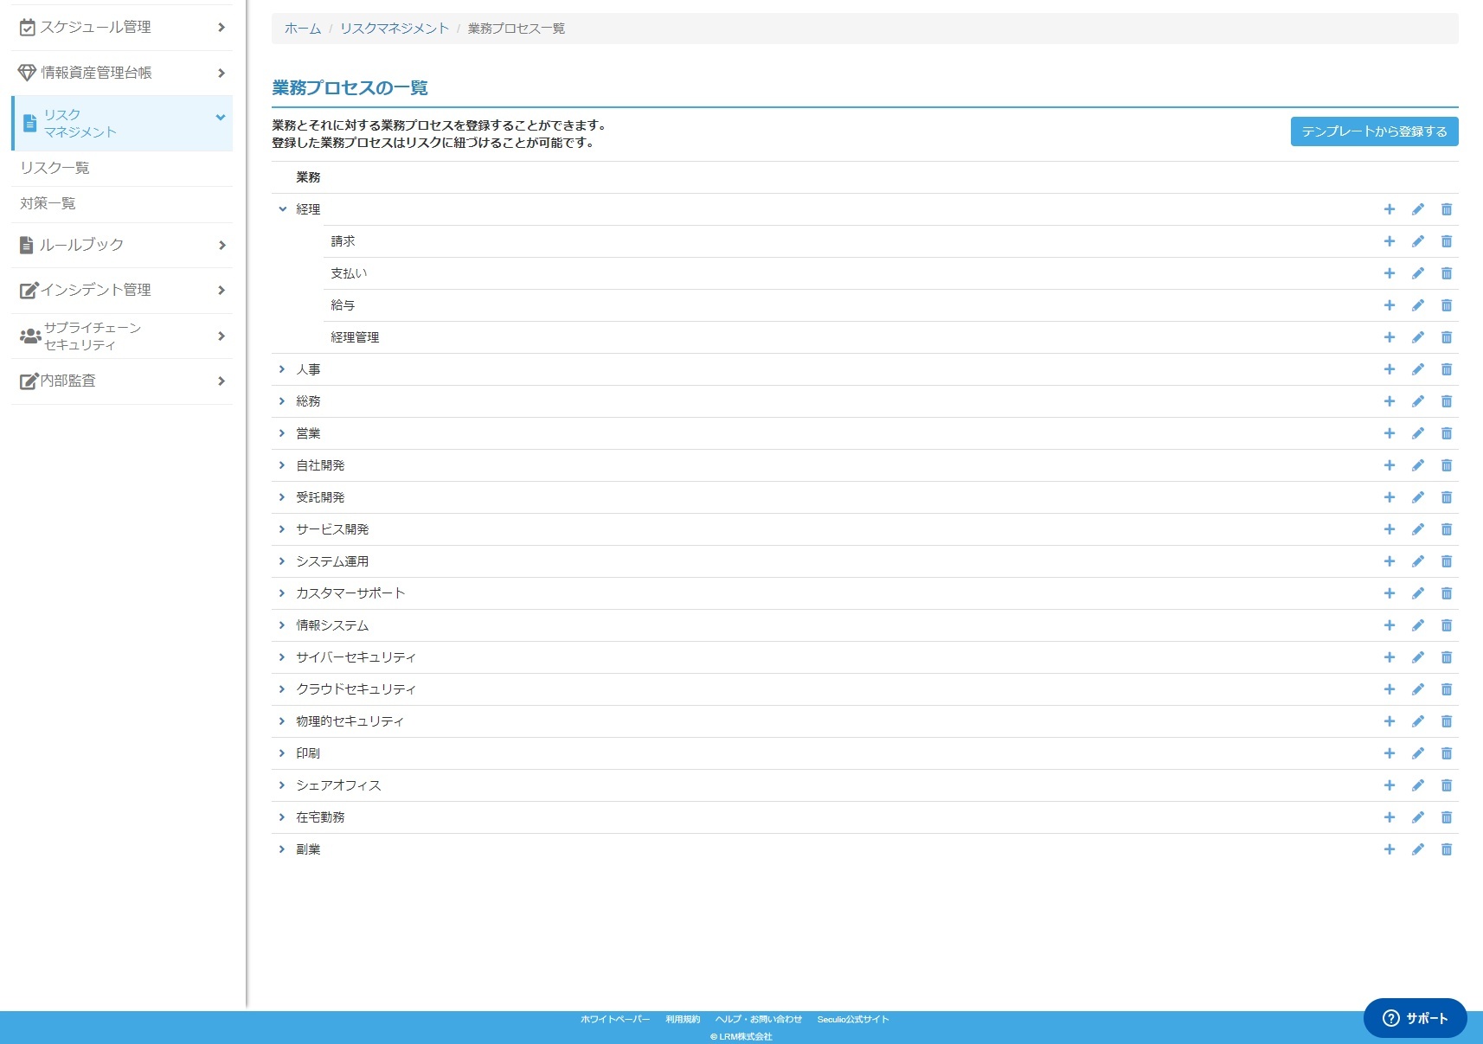Open the ルールブック sidebar menu
Viewport: 1483px width, 1044px height.
click(x=122, y=246)
